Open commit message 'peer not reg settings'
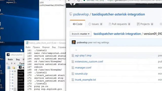The image size is (162, 91). point(98,42)
